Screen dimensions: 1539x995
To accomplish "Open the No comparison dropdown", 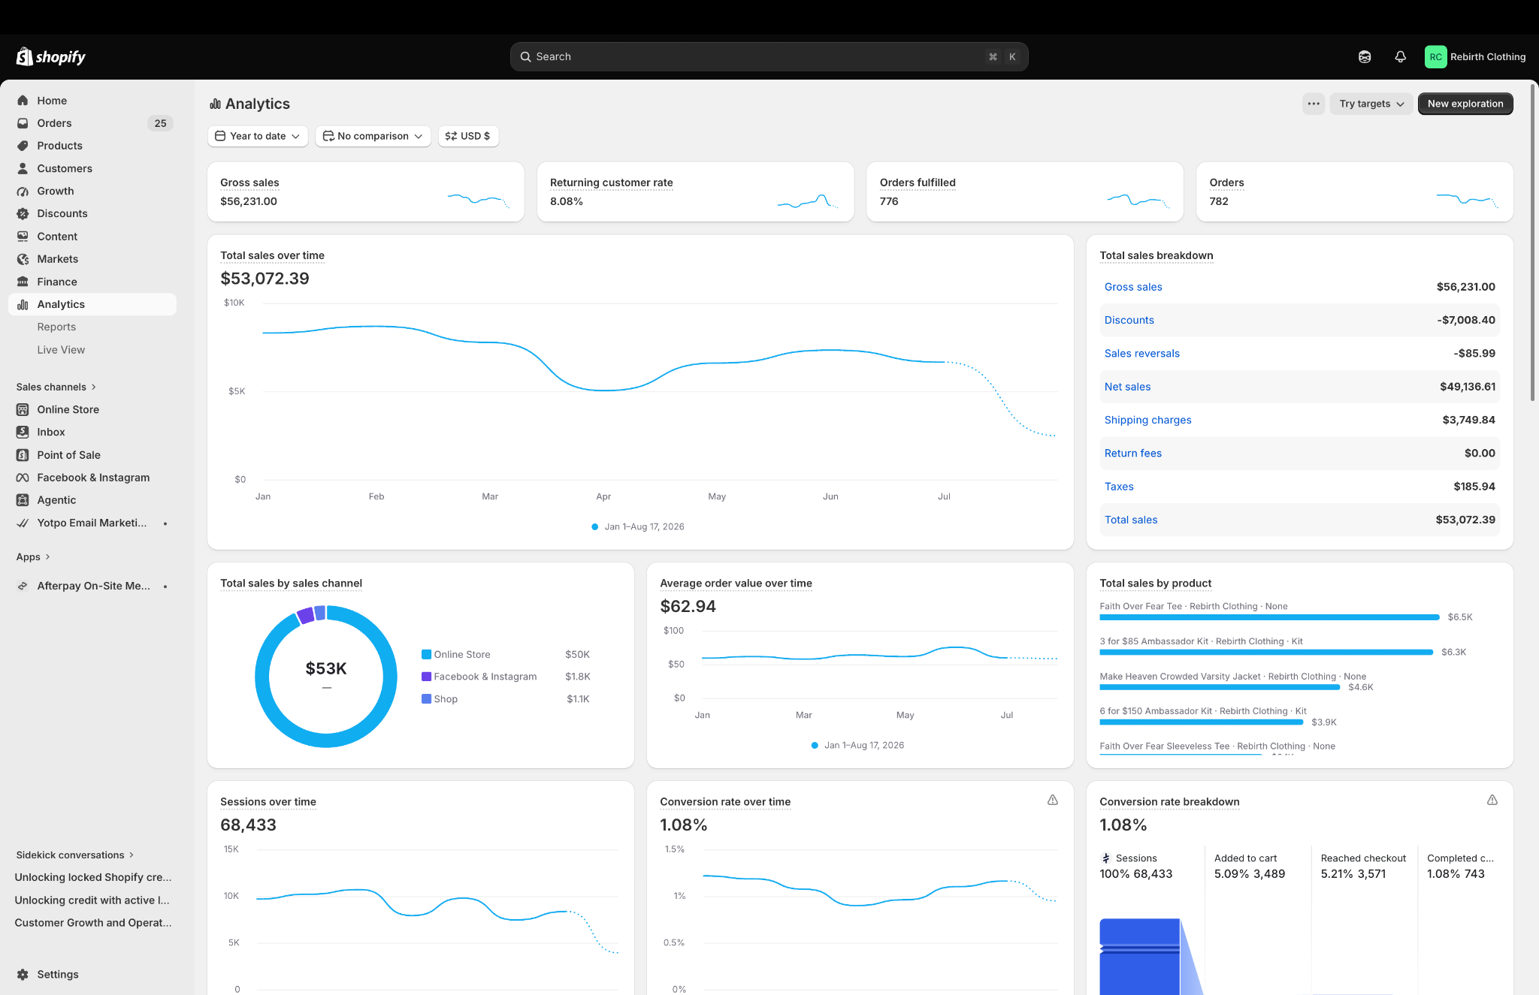I will tap(373, 136).
